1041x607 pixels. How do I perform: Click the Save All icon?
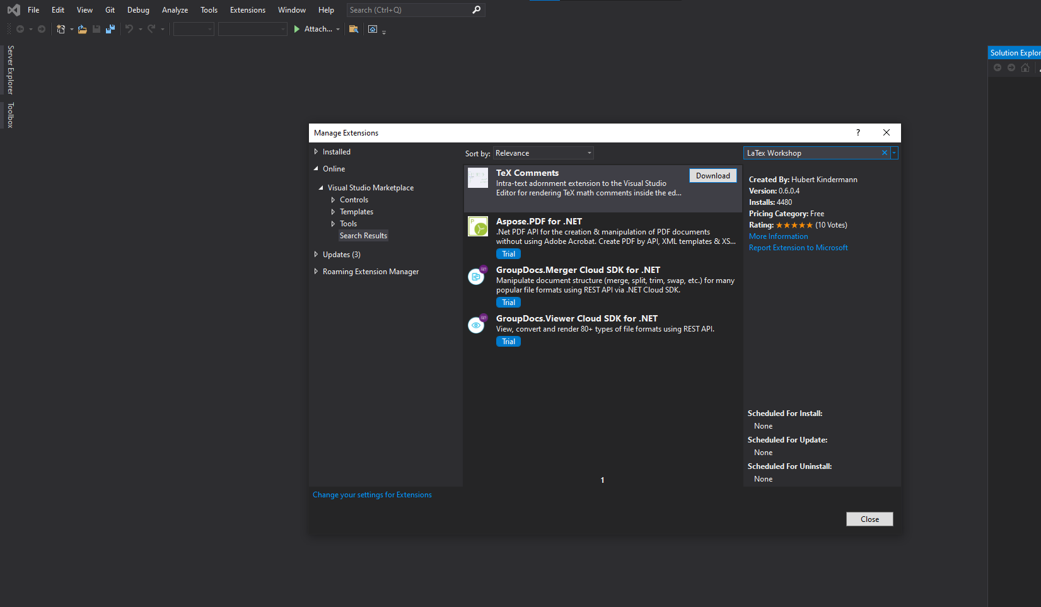pos(110,29)
